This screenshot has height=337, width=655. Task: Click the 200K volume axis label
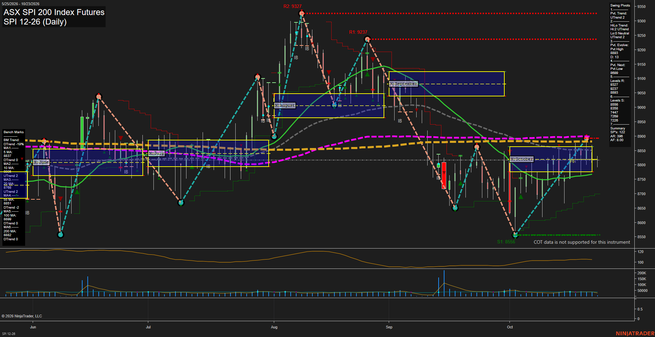pos(642,273)
